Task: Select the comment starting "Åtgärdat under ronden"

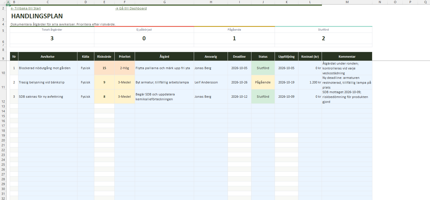Action: 347,68
